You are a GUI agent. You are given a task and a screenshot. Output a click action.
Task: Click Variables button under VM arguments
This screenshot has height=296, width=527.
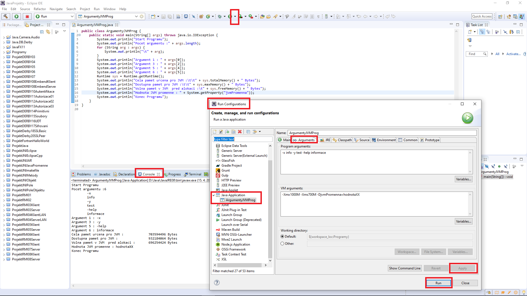point(463,221)
